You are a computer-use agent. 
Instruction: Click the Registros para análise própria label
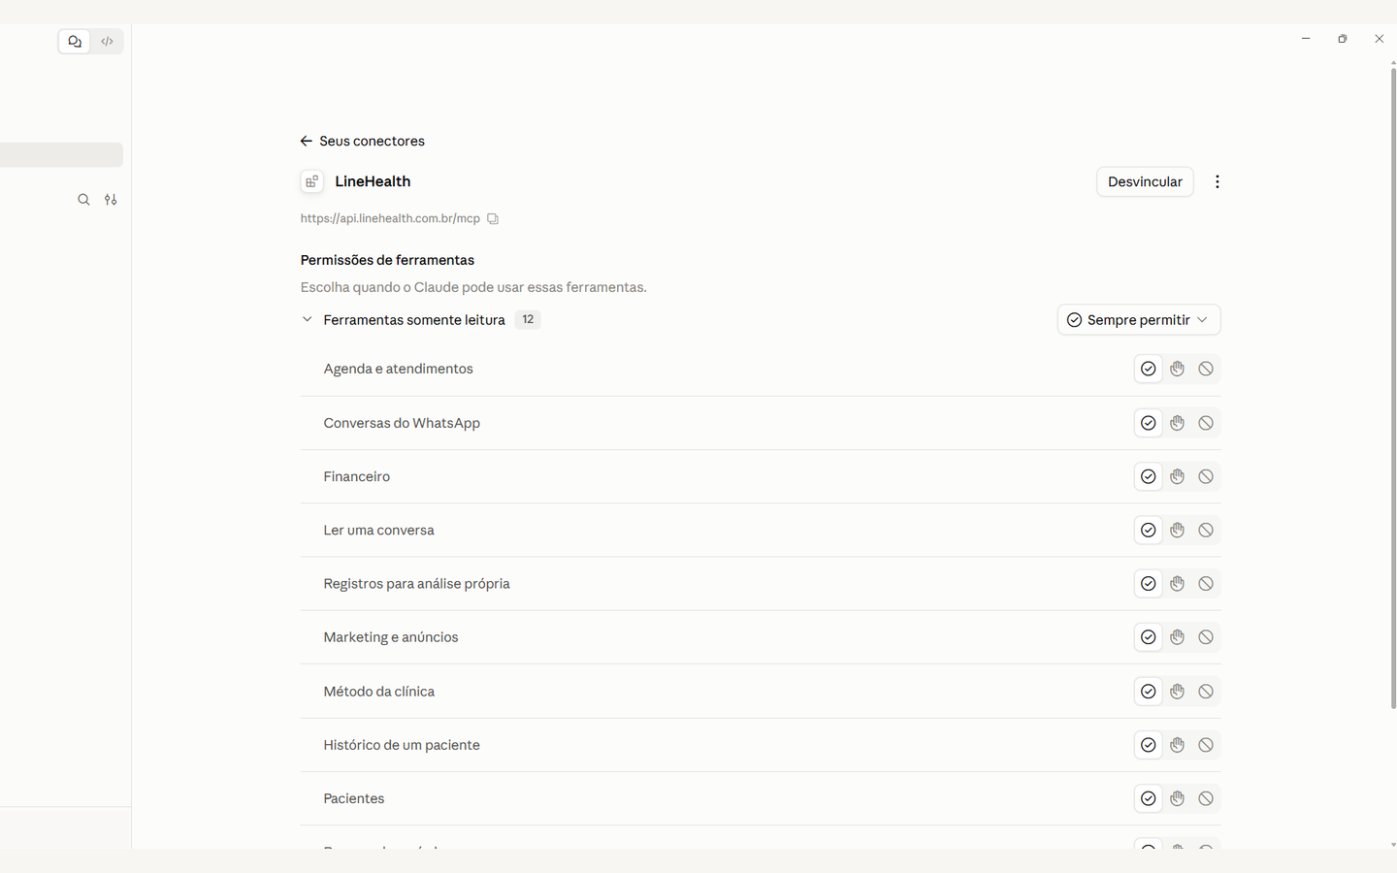tap(416, 584)
